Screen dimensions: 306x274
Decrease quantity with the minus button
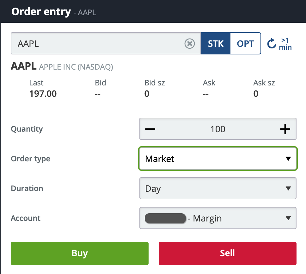[x=150, y=129]
